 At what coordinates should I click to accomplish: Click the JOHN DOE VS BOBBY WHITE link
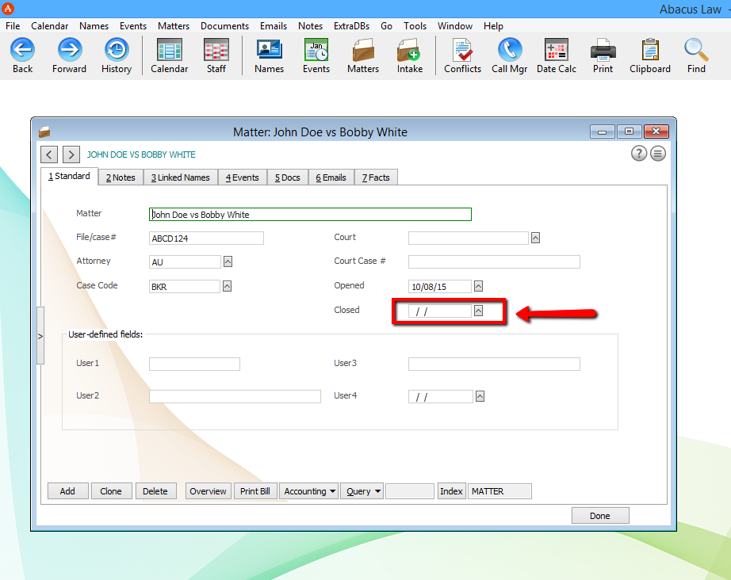click(141, 155)
